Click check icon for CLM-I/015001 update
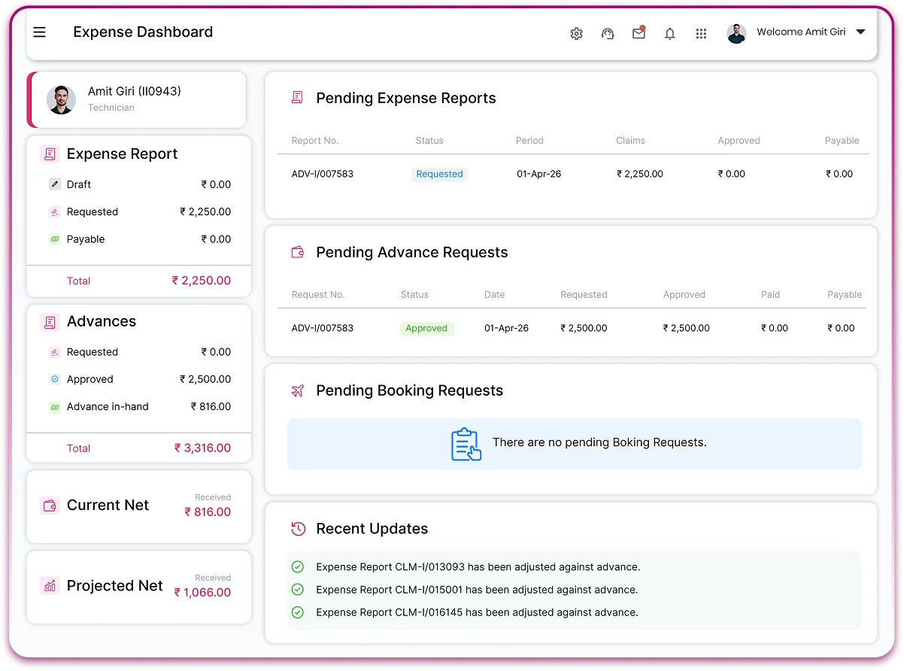The image size is (904, 671). (297, 590)
